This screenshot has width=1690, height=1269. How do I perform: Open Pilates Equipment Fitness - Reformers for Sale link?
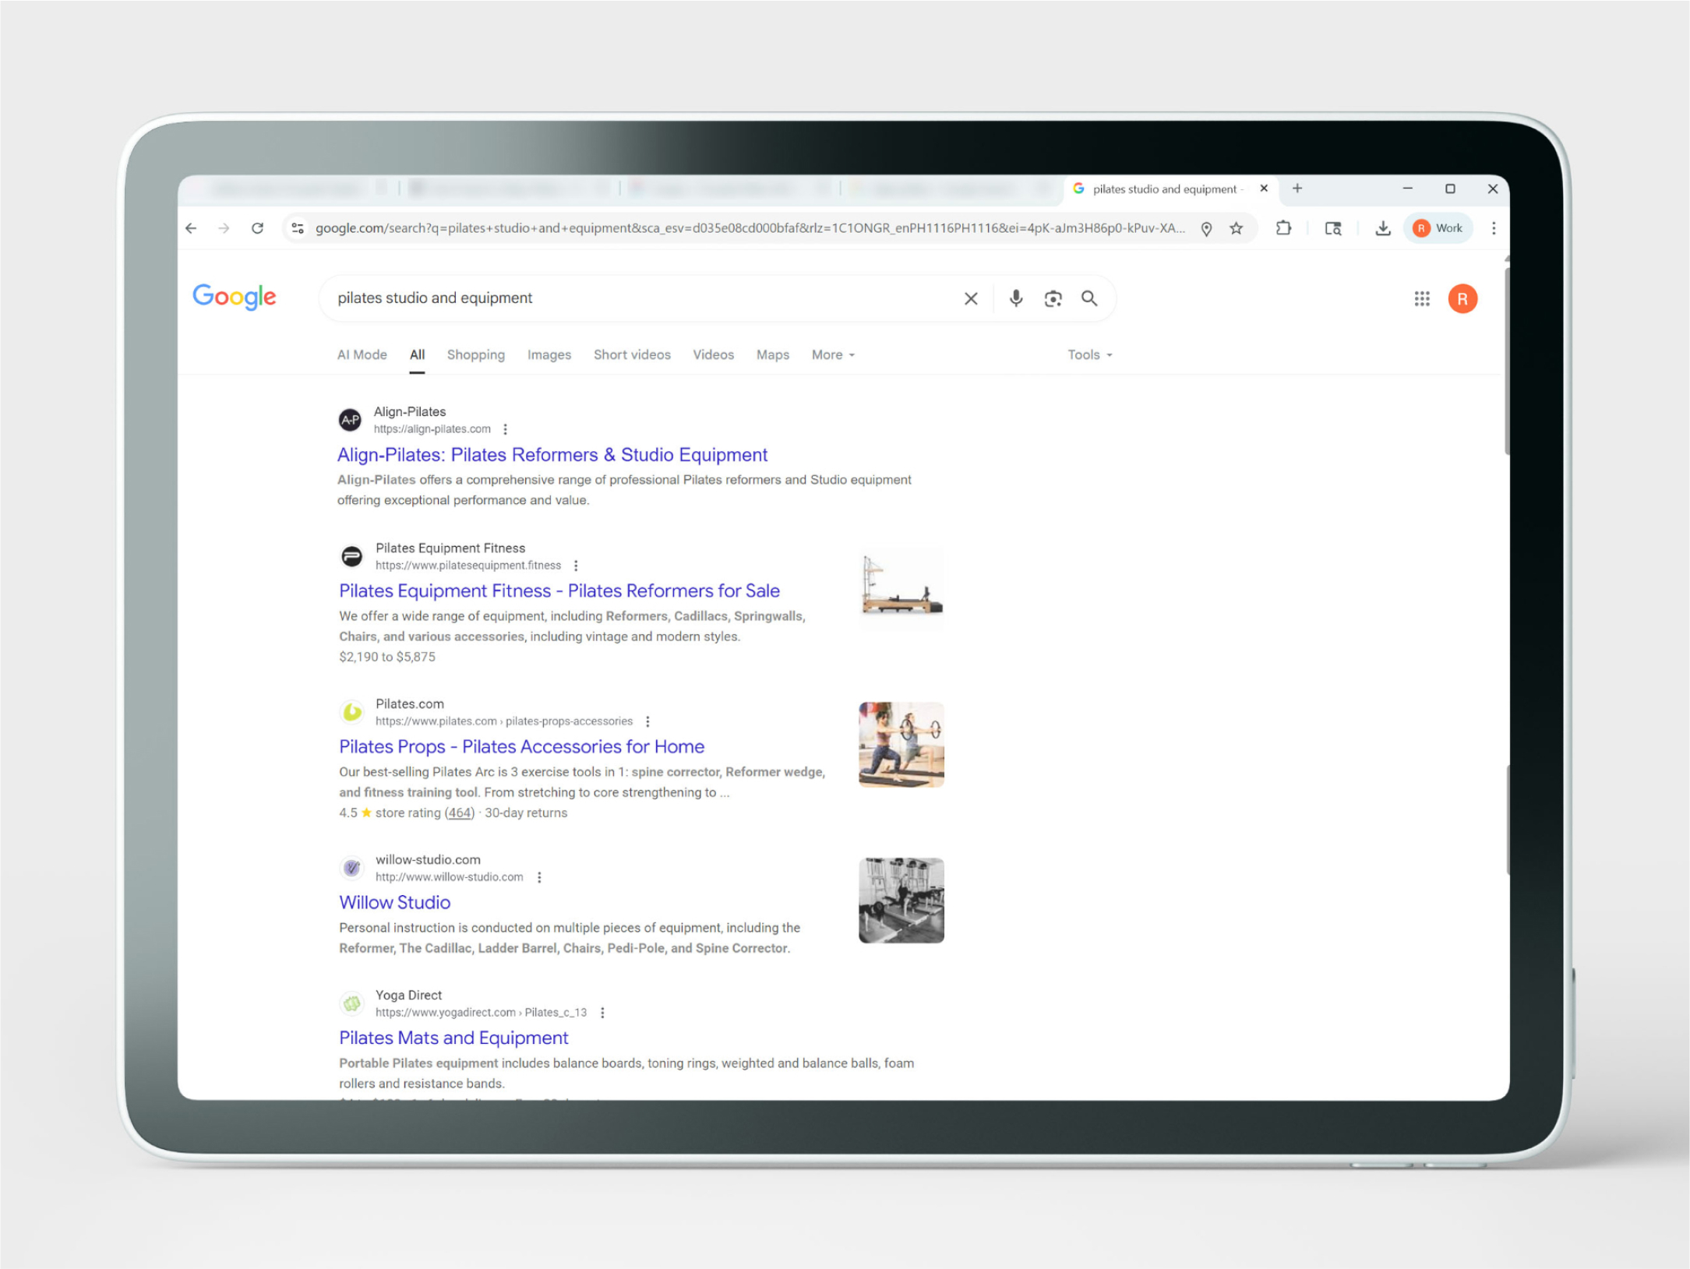[x=559, y=590]
